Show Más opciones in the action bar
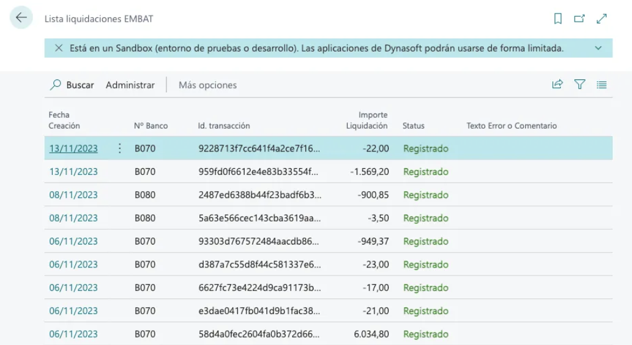This screenshot has height=345, width=632. (x=207, y=85)
